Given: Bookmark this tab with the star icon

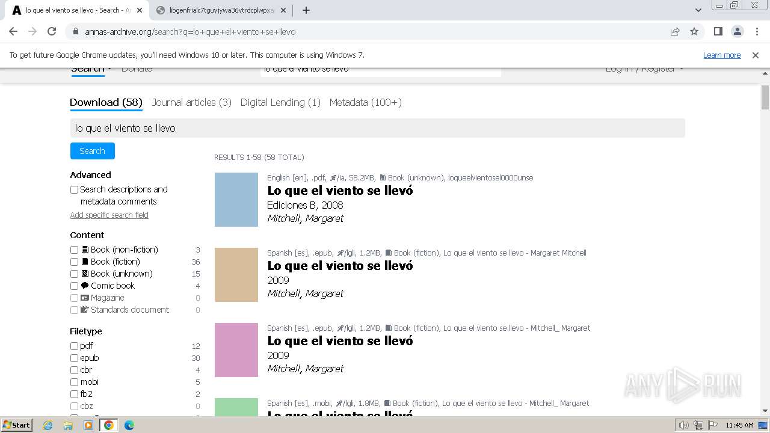Looking at the screenshot, I should [694, 31].
